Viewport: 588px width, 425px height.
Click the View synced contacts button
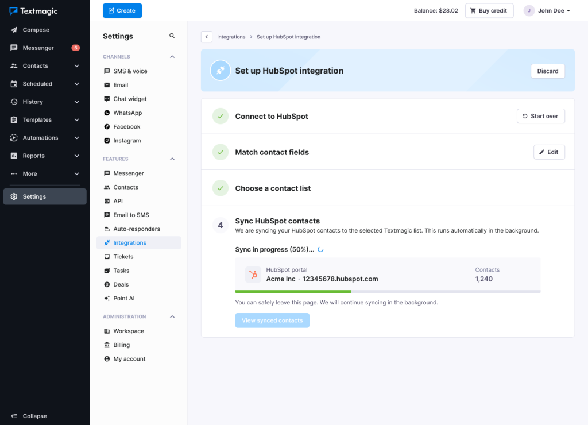[x=272, y=320]
